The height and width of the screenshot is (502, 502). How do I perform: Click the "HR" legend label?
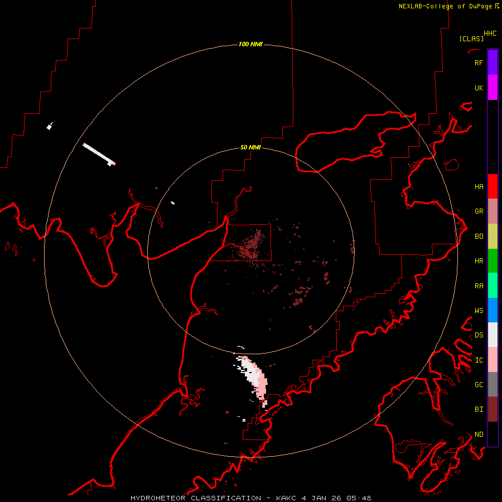point(479,261)
